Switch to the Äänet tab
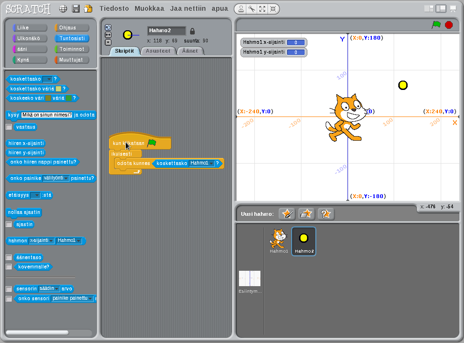This screenshot has width=464, height=343. [190, 51]
